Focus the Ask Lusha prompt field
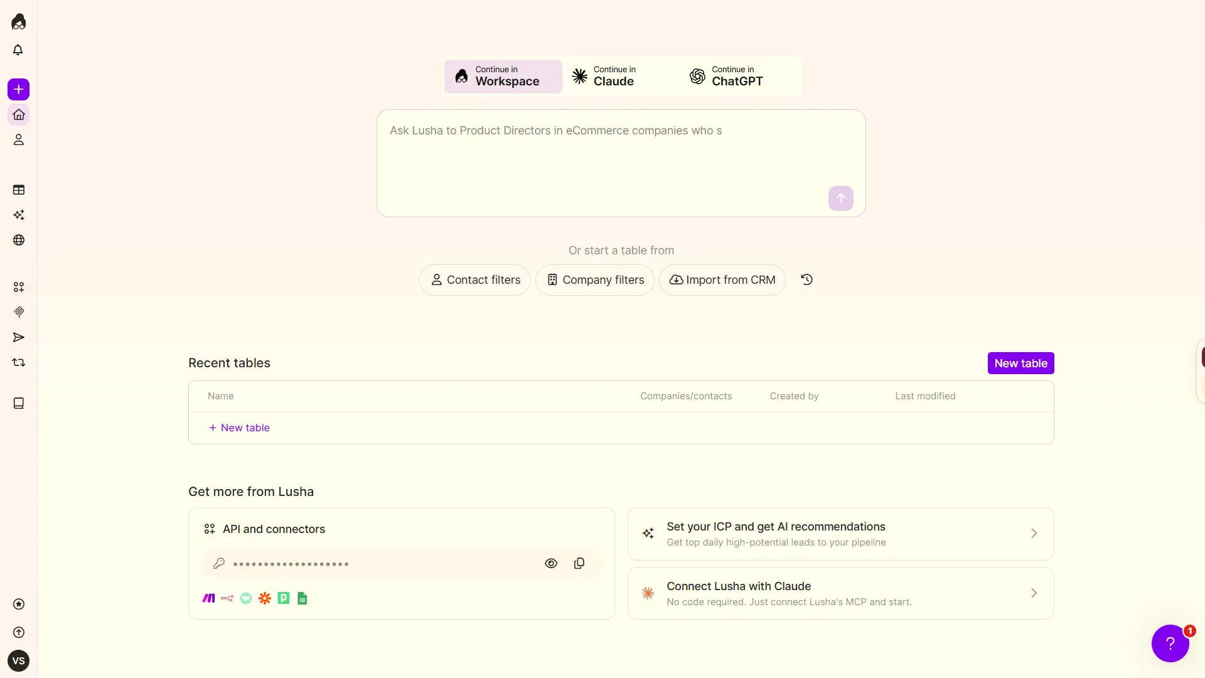Screen dimensions: 1205x678 click(621, 163)
